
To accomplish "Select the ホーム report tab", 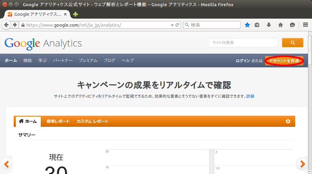I will coord(28,121).
